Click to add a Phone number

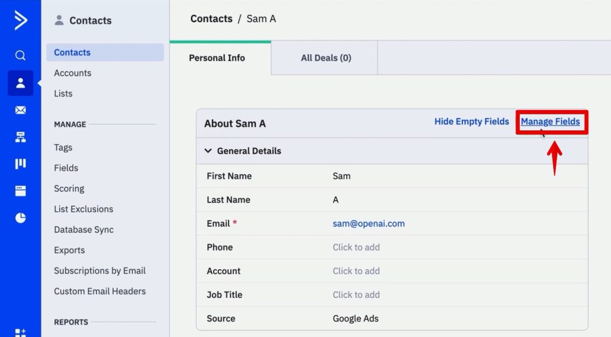point(356,247)
